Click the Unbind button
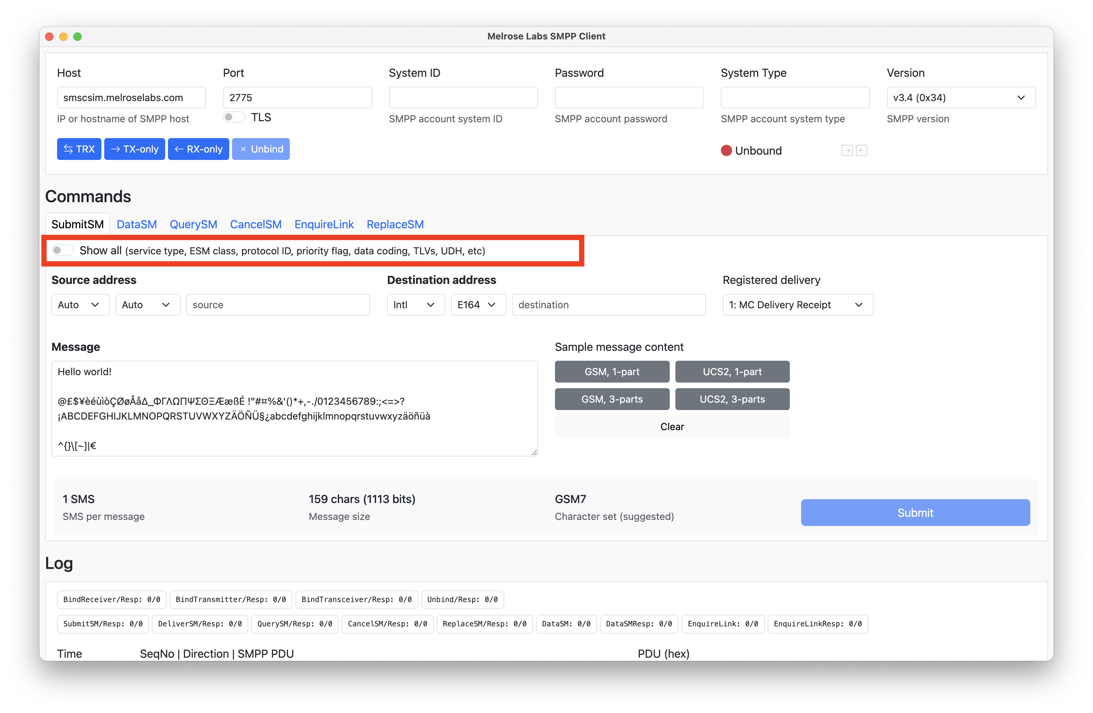The width and height of the screenshot is (1093, 713). [260, 149]
